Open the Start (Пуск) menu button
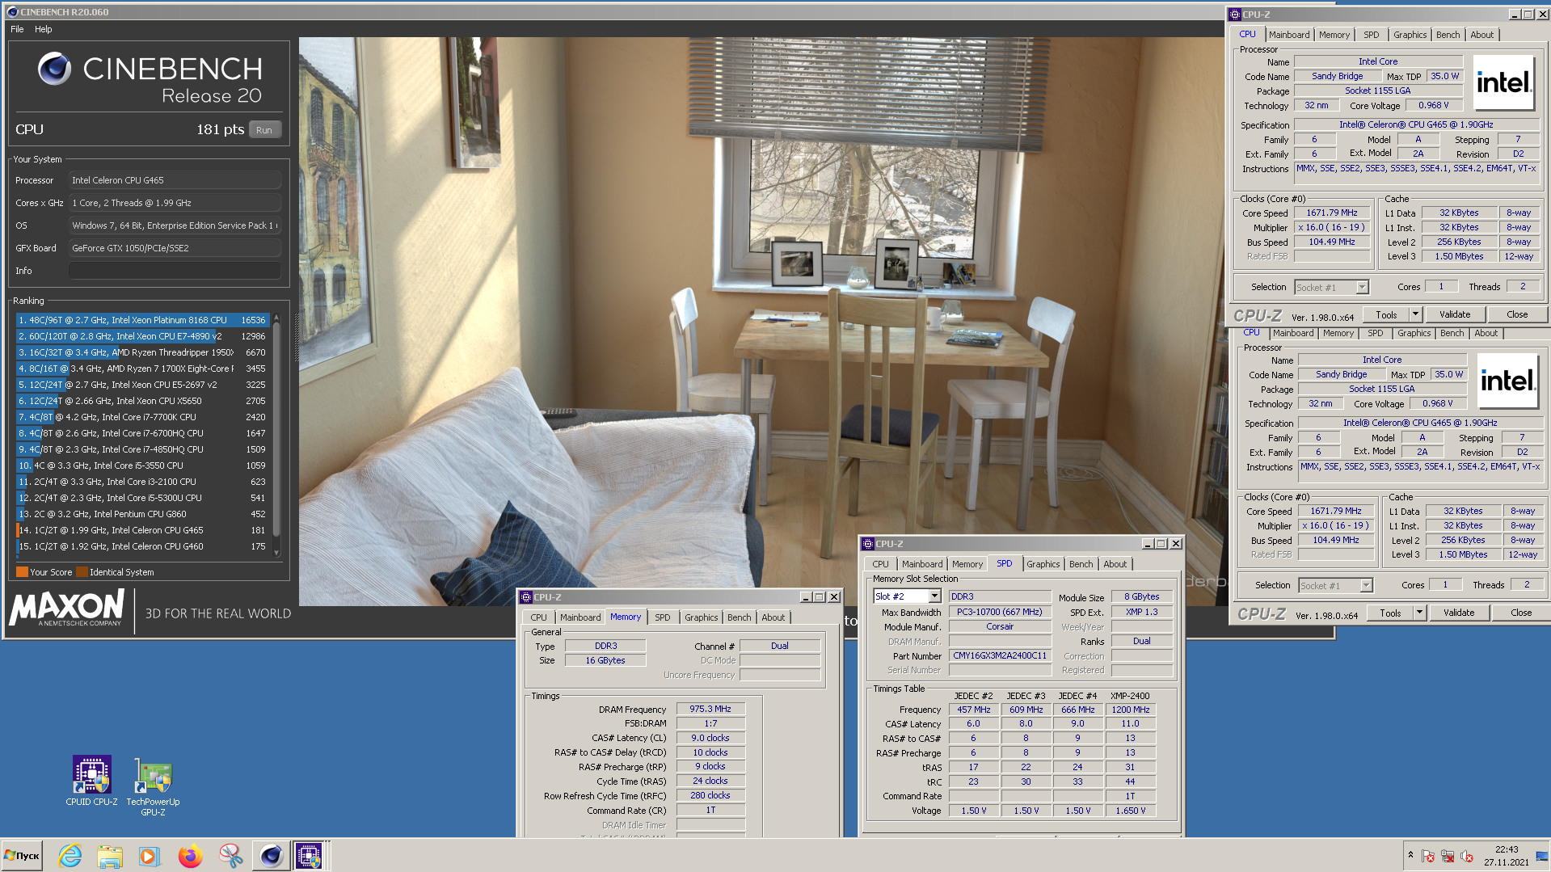This screenshot has width=1551, height=872. (x=22, y=855)
